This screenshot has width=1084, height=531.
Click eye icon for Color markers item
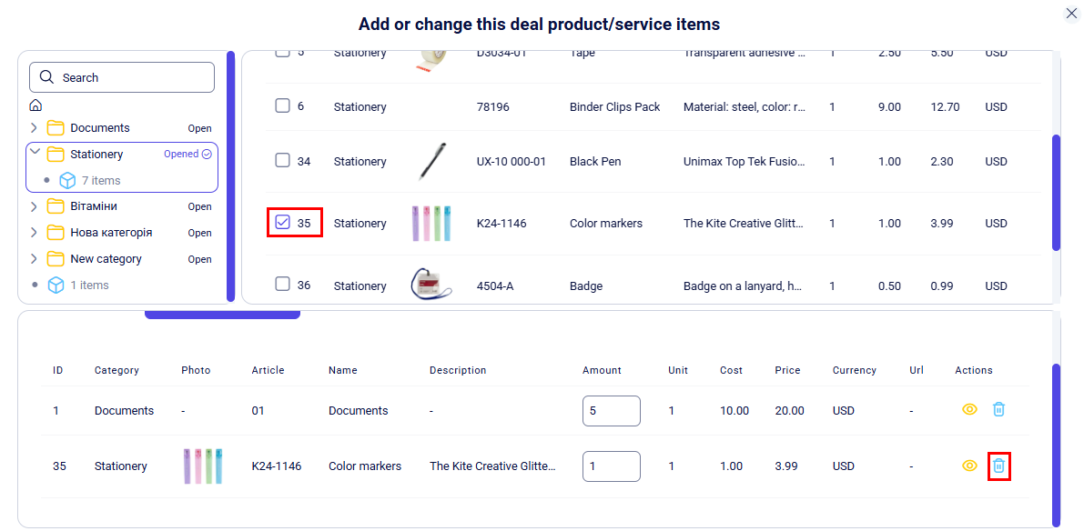[969, 466]
